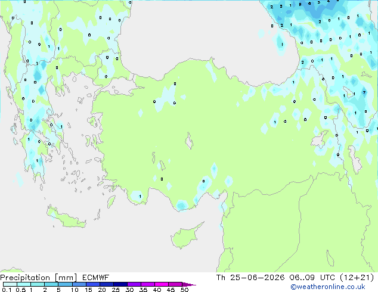Viewport: 378px width, 292px height.
Task: Click the 45 to 50 mm legend swatch
Action: pos(175,284)
